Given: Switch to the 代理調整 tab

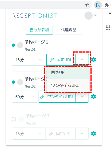Looking at the screenshot, I should 69,30.
